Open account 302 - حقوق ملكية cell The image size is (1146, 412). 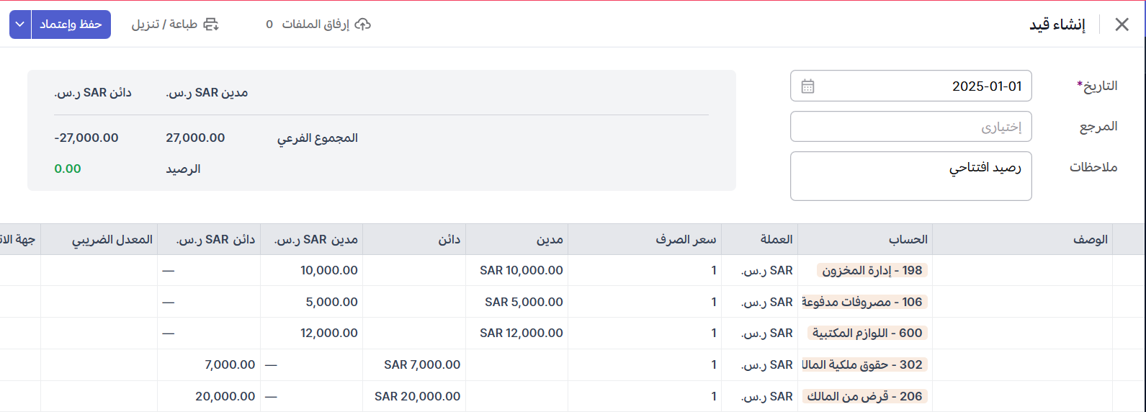[x=862, y=365]
